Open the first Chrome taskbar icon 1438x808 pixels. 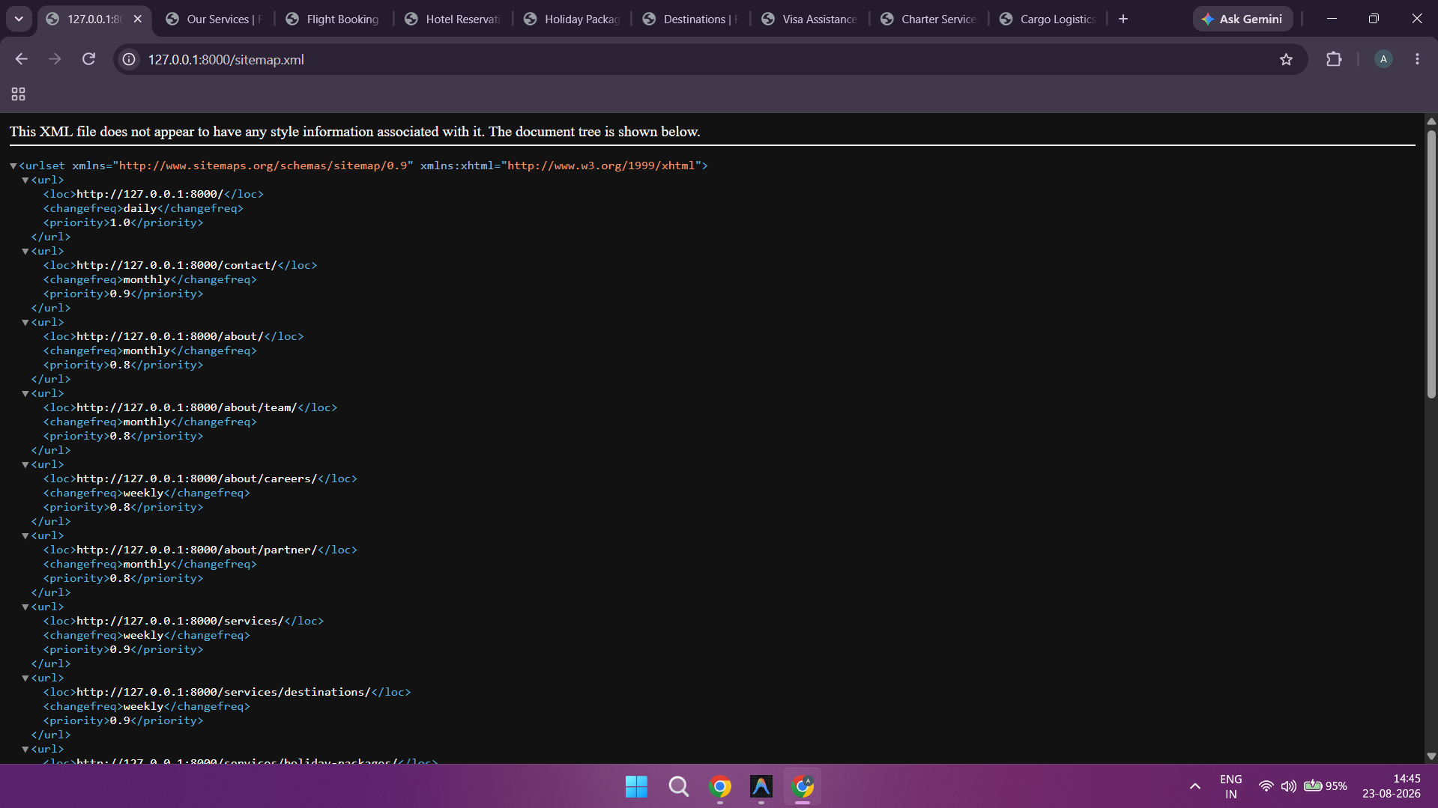tap(720, 786)
